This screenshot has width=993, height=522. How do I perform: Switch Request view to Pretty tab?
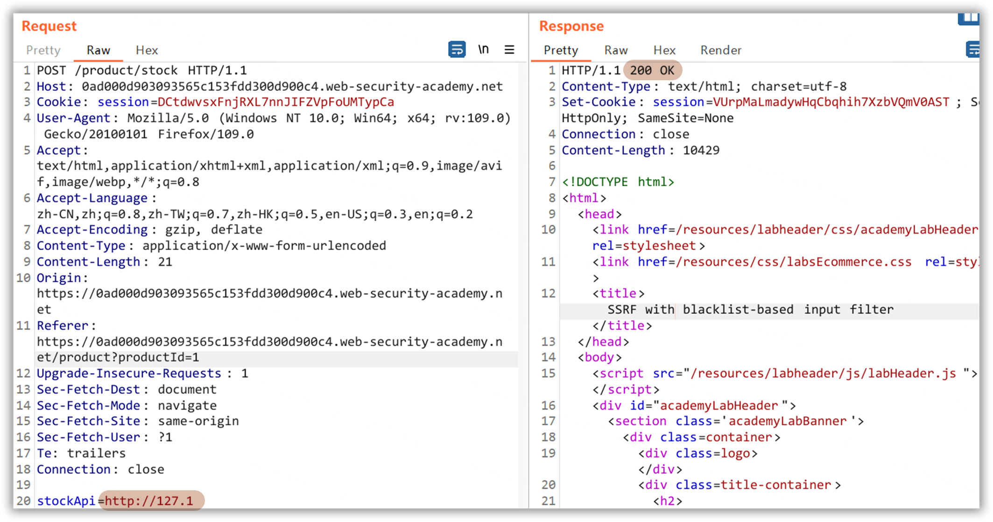coord(43,50)
